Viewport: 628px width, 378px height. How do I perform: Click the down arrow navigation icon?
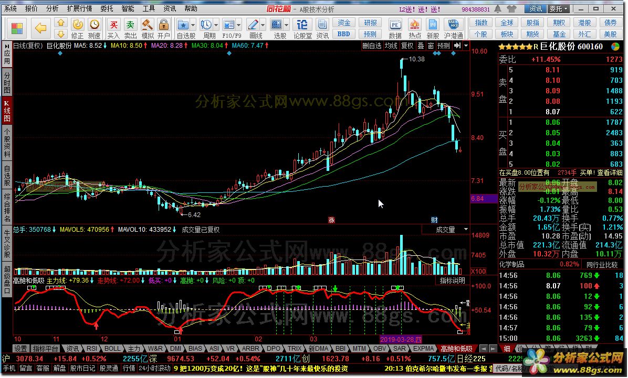pyautogui.click(x=61, y=34)
